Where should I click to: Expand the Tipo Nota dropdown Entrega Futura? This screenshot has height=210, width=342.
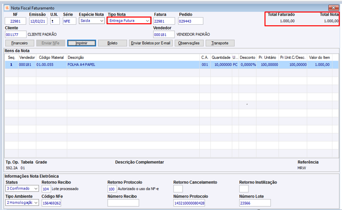129,21
